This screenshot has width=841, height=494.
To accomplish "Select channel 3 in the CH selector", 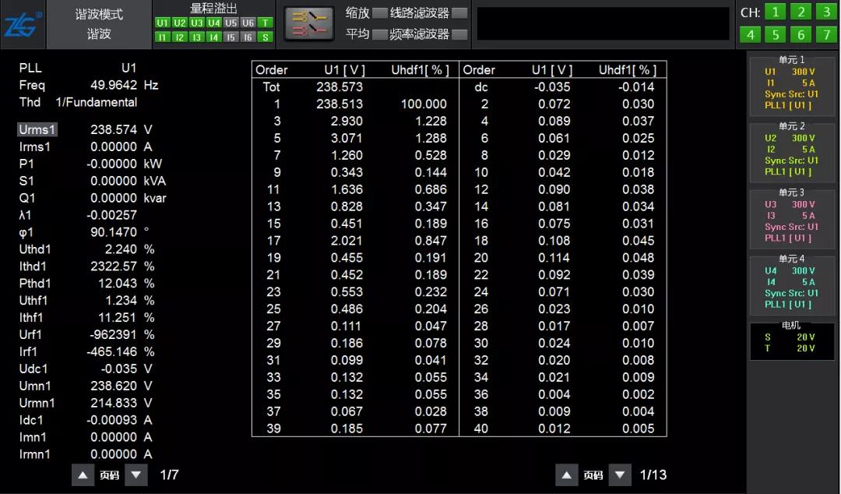I will click(825, 12).
